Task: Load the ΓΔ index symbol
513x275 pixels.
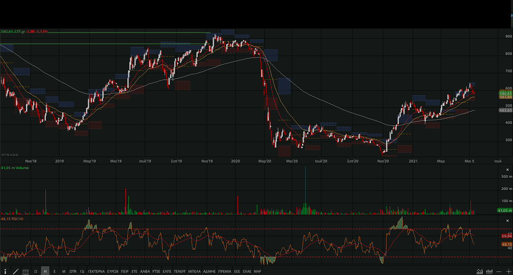Action: coord(82,271)
